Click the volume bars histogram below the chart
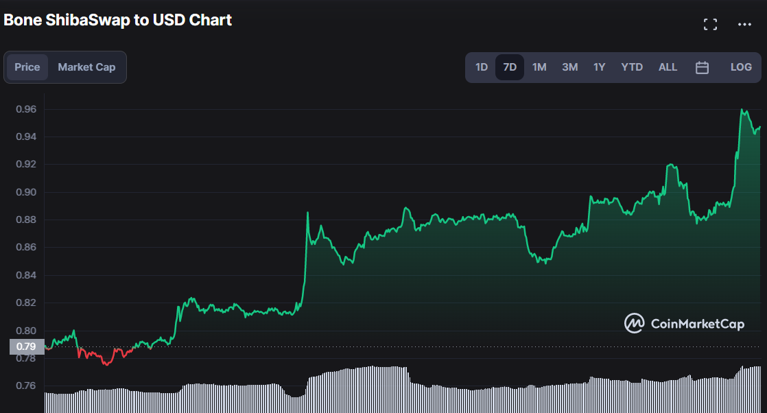The image size is (767, 413). point(403,390)
